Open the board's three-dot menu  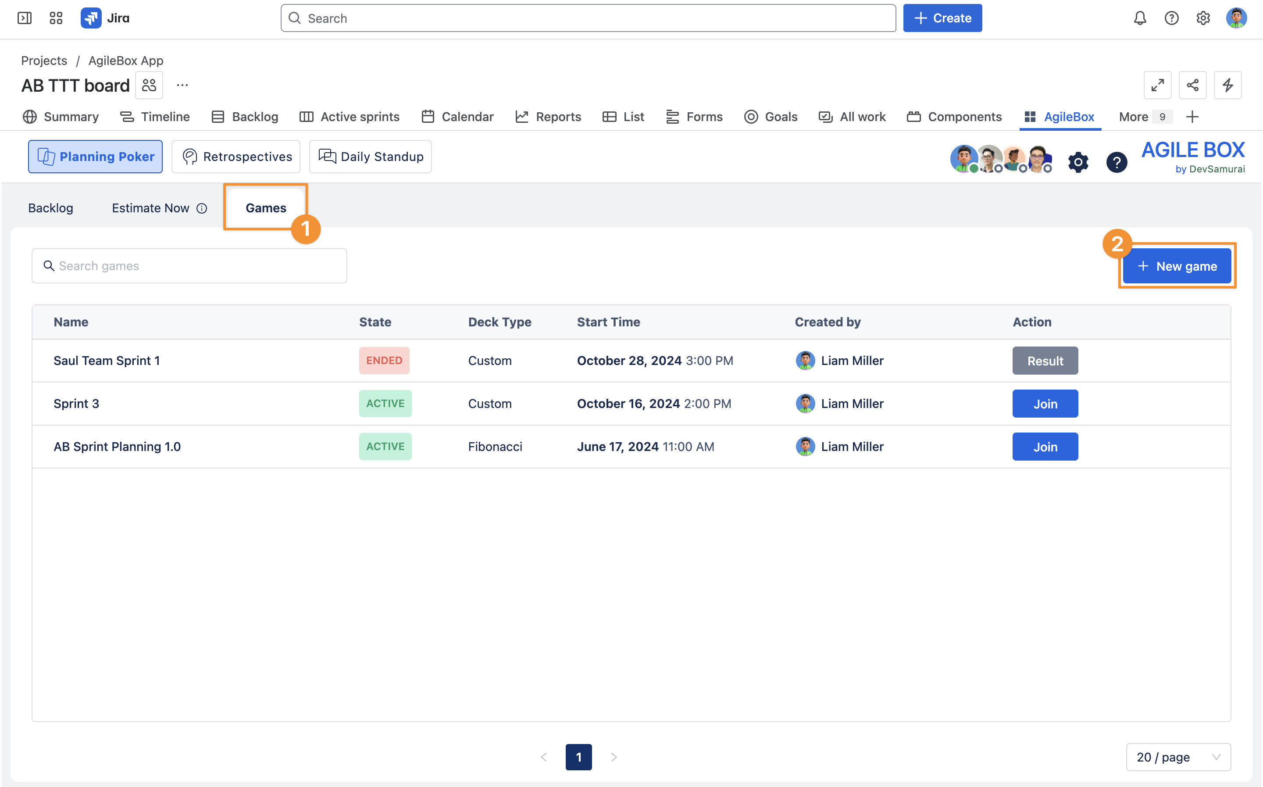point(182,86)
